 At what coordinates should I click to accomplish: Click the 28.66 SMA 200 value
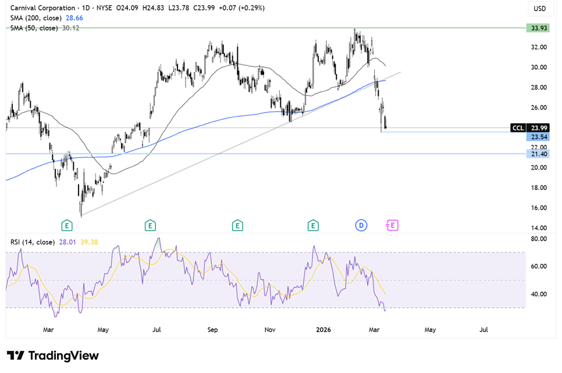click(74, 18)
